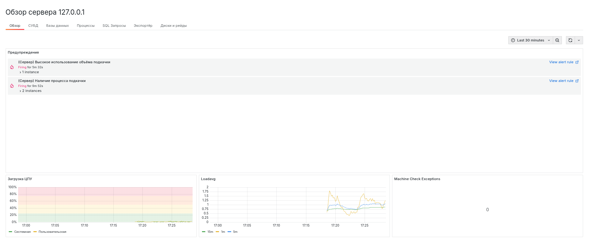Viewport: 589px width, 239px height.
Task: Toggle the Пользовательская series in CPU legend
Action: pyautogui.click(x=52, y=232)
